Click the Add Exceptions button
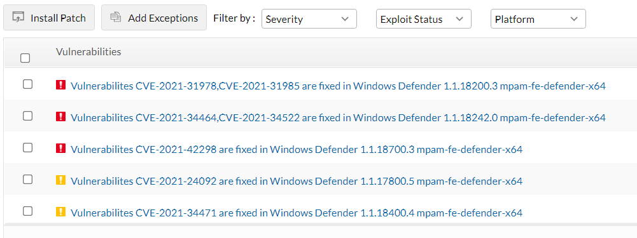 [154, 18]
